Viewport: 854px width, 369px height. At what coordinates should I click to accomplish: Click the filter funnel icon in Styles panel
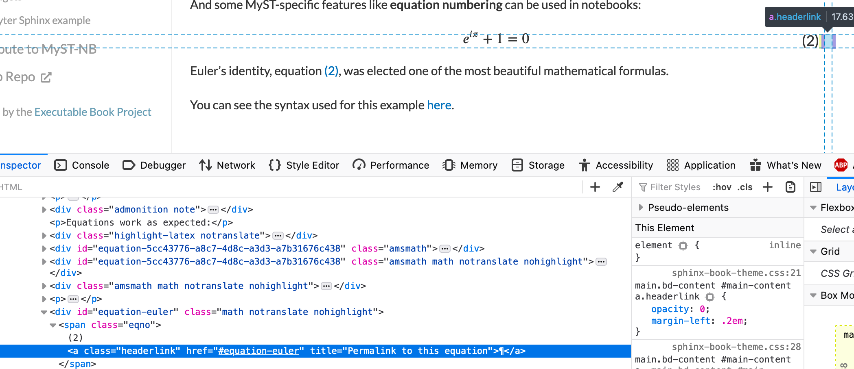pos(642,187)
